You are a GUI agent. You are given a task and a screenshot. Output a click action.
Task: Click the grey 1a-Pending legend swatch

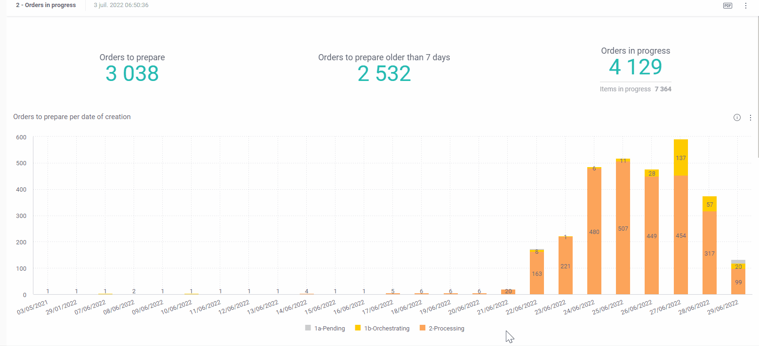pyautogui.click(x=308, y=328)
